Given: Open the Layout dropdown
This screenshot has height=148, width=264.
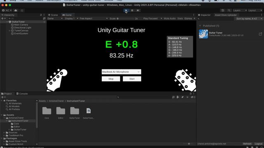Looking at the screenshot, I should [255, 10].
